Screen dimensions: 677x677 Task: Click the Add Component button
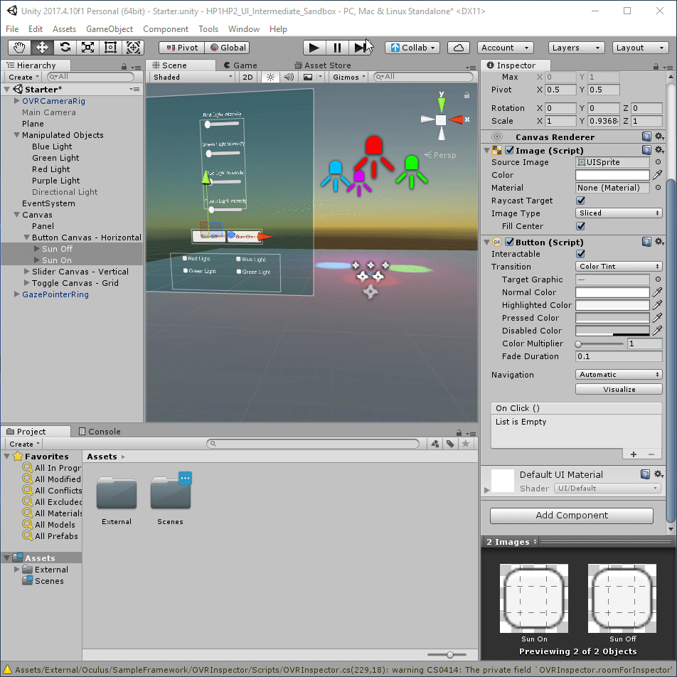pos(571,516)
